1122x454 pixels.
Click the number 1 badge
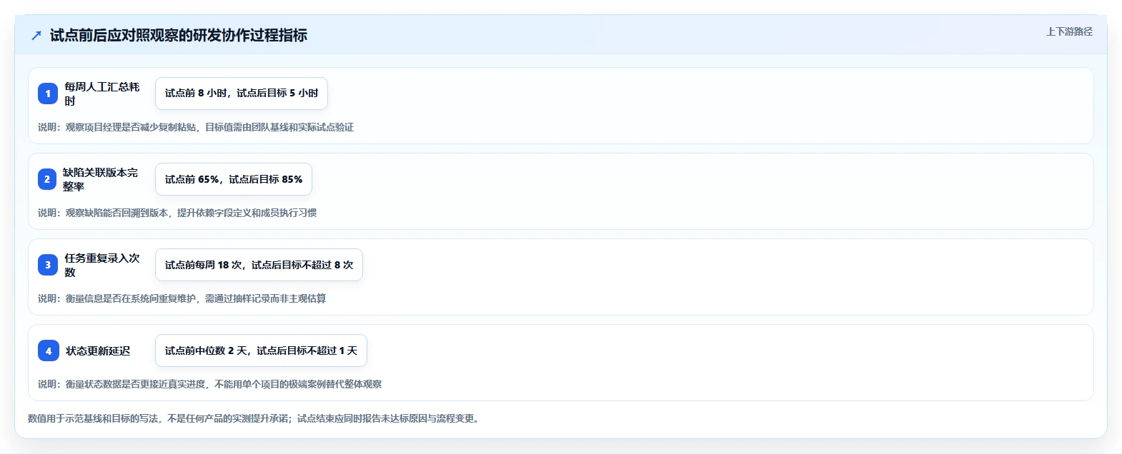coord(48,94)
